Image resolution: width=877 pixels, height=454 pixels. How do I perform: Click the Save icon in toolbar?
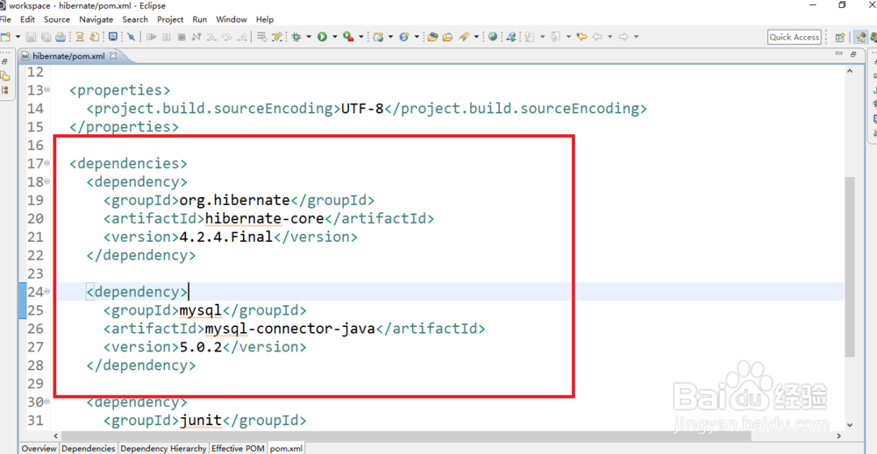point(31,37)
